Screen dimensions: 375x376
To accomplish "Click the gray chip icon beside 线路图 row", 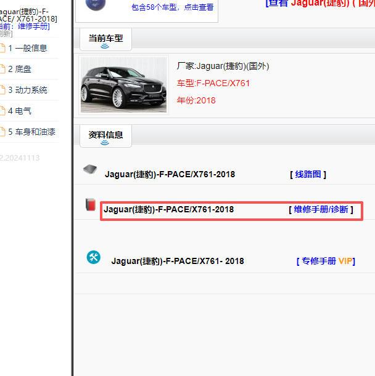I will [x=90, y=169].
